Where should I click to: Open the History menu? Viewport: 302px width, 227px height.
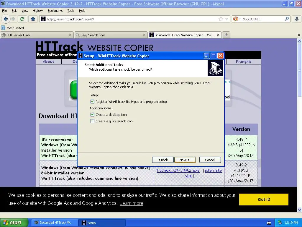pyautogui.click(x=38, y=11)
